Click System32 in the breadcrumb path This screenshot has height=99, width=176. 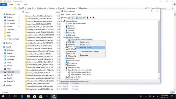pyautogui.click(x=61, y=8)
